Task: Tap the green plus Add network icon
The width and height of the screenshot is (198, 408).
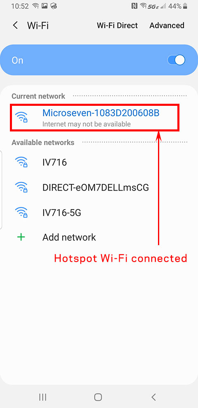Action: point(21,237)
